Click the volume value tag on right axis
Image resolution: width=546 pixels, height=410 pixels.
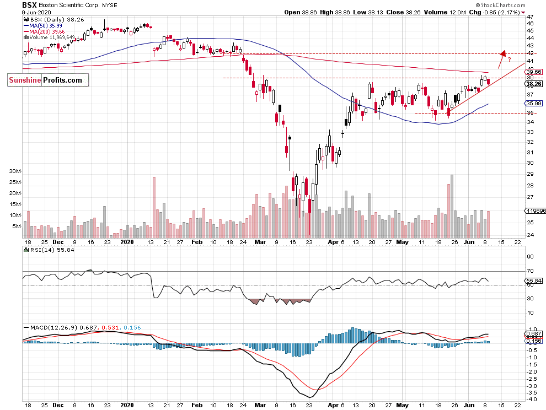pos(535,211)
